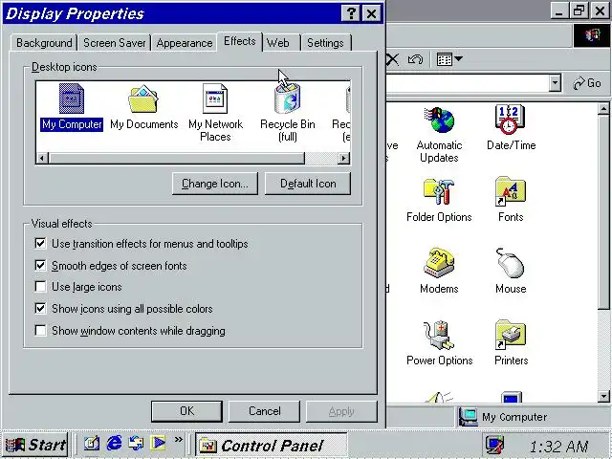Select the My Documents desktop icon
Image resolution: width=612 pixels, height=459 pixels.
pyautogui.click(x=143, y=107)
